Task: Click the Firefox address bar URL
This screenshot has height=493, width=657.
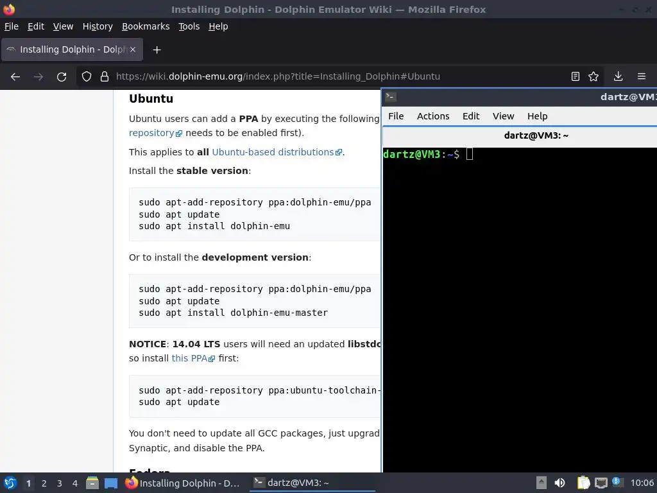Action: 278,76
